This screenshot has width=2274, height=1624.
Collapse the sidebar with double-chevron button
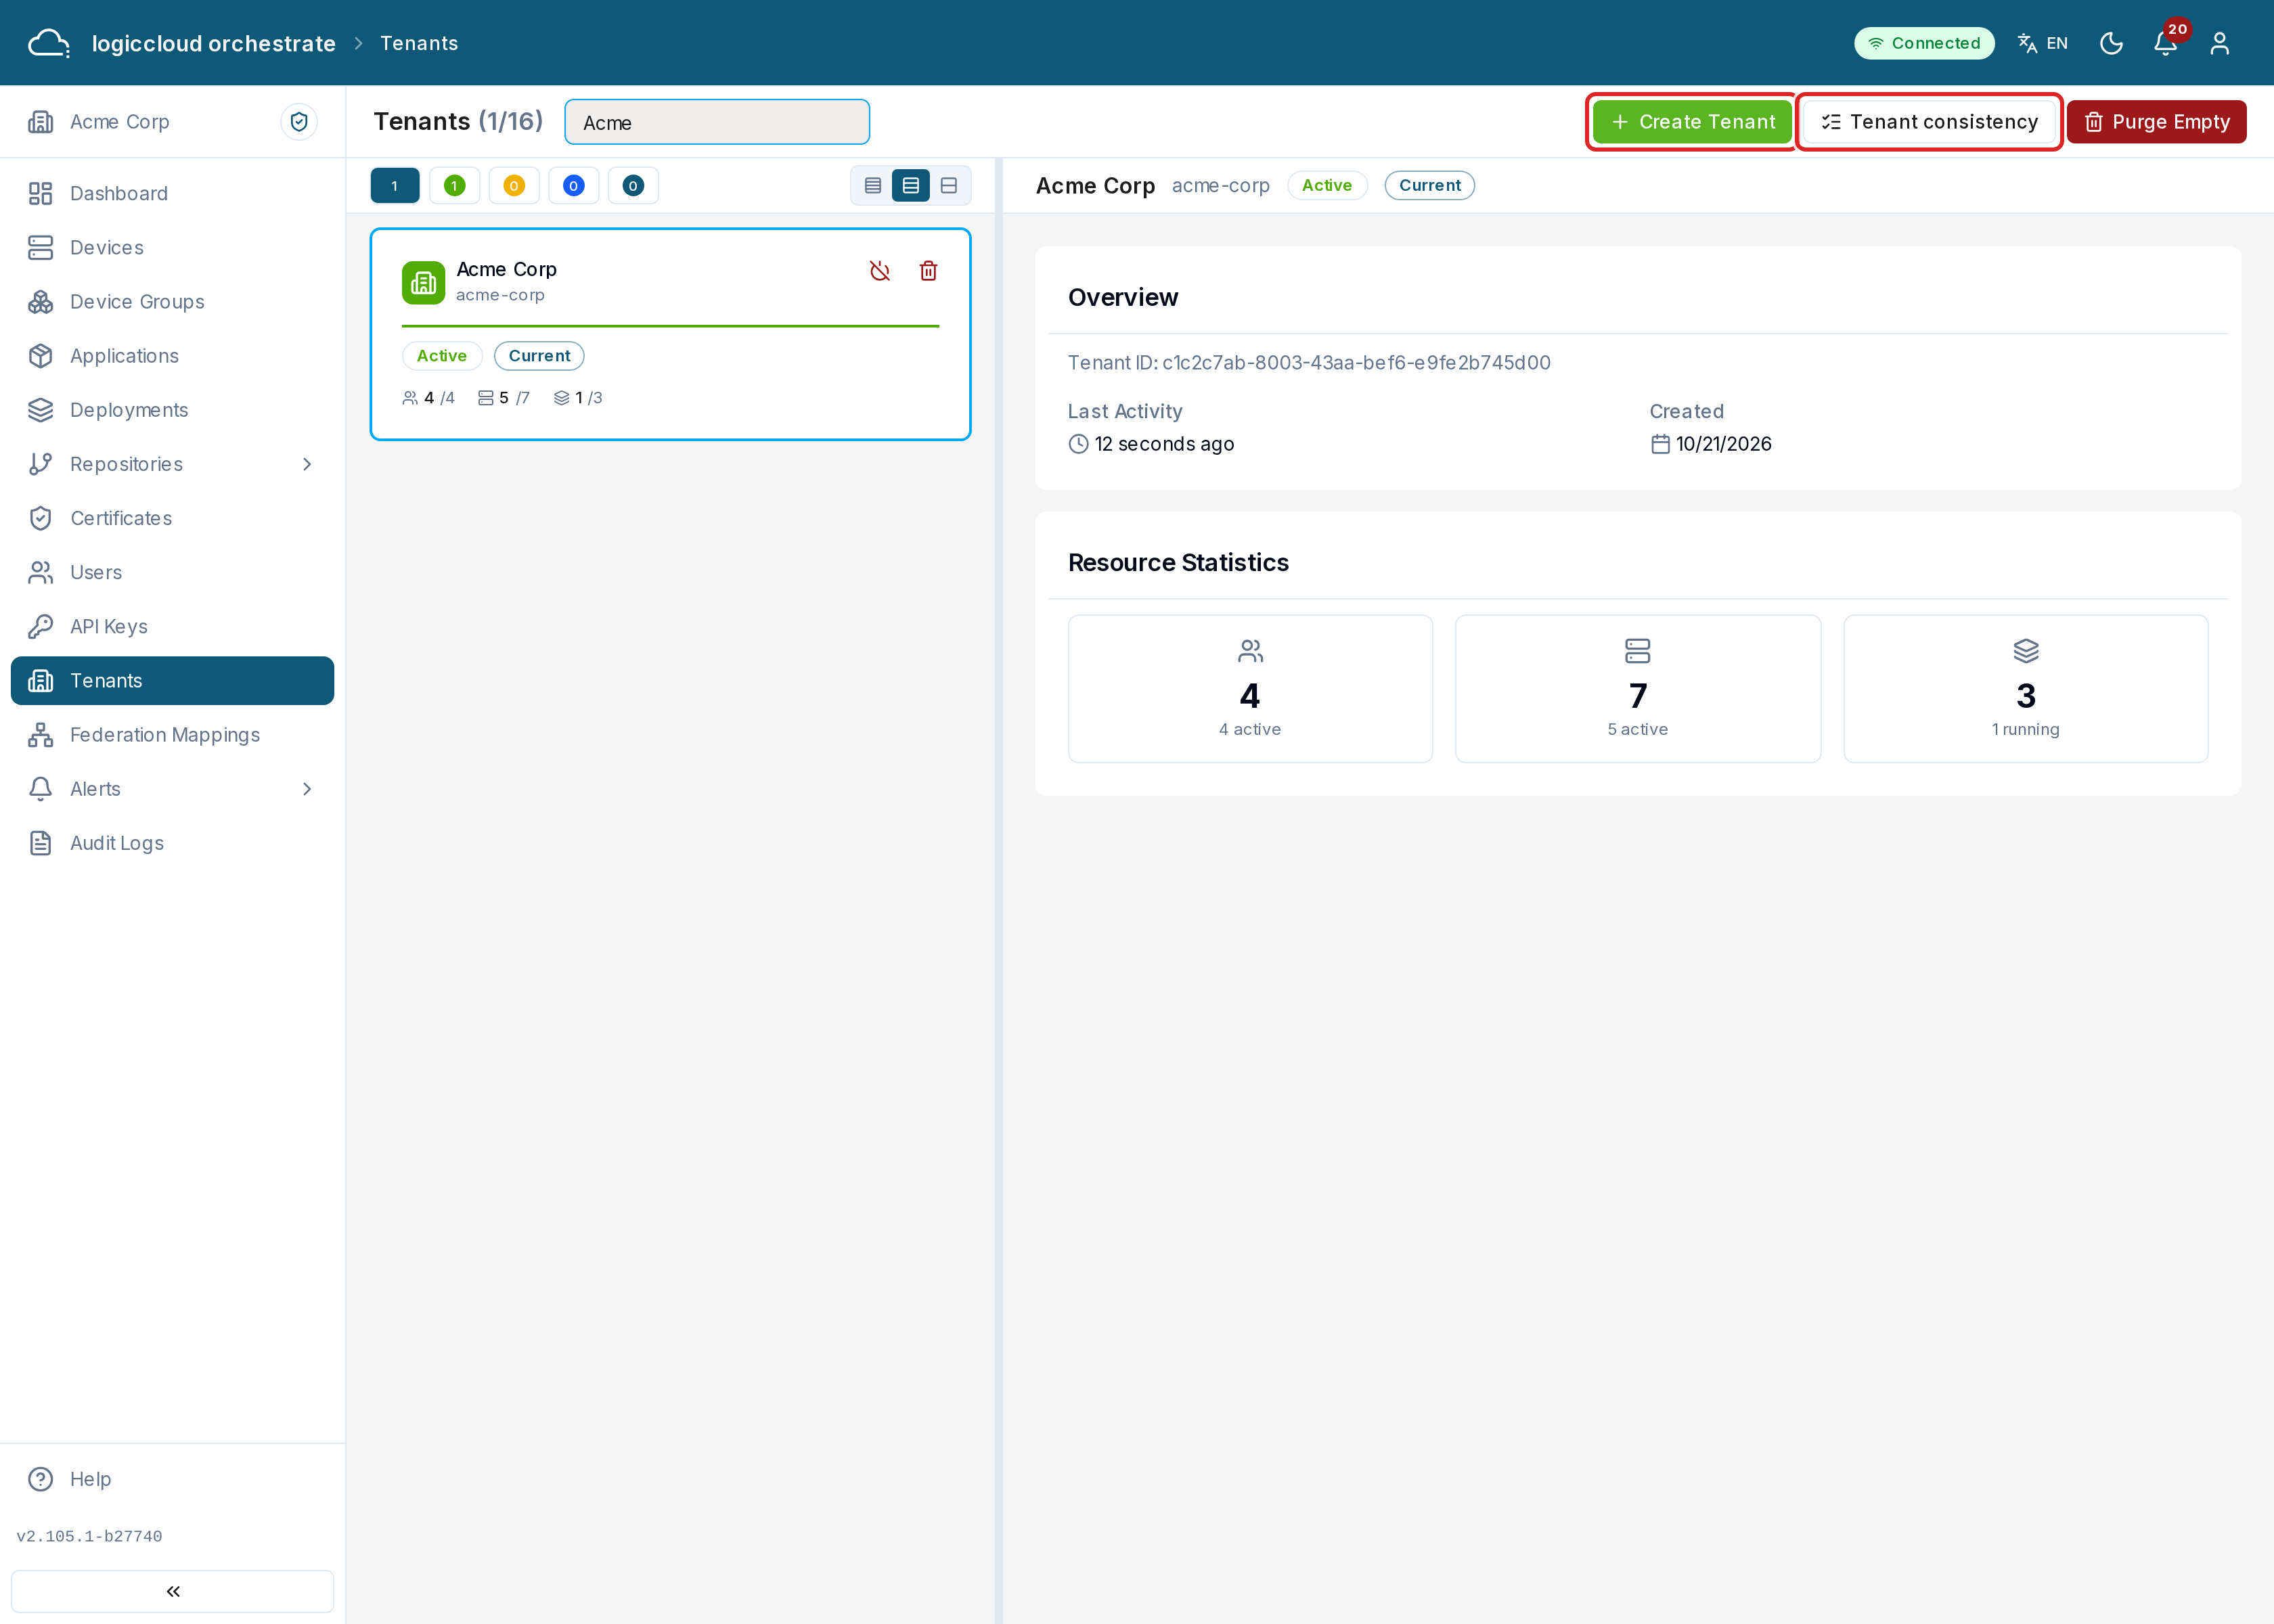pos(172,1591)
